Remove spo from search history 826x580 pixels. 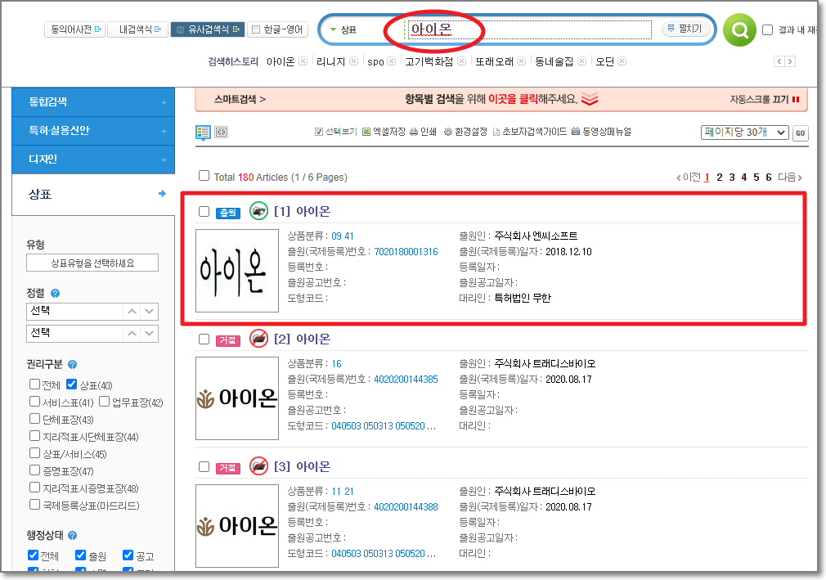point(392,61)
